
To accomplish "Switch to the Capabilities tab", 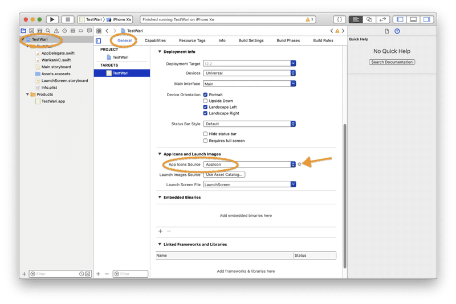I will click(x=155, y=40).
